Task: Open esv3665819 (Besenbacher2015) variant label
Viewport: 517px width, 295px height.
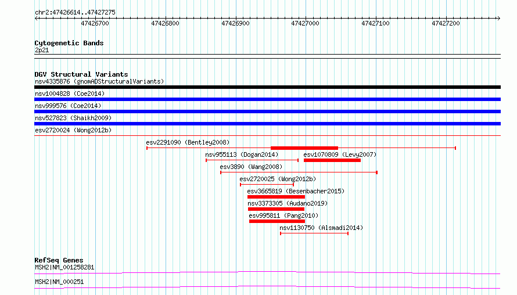Action: point(296,191)
